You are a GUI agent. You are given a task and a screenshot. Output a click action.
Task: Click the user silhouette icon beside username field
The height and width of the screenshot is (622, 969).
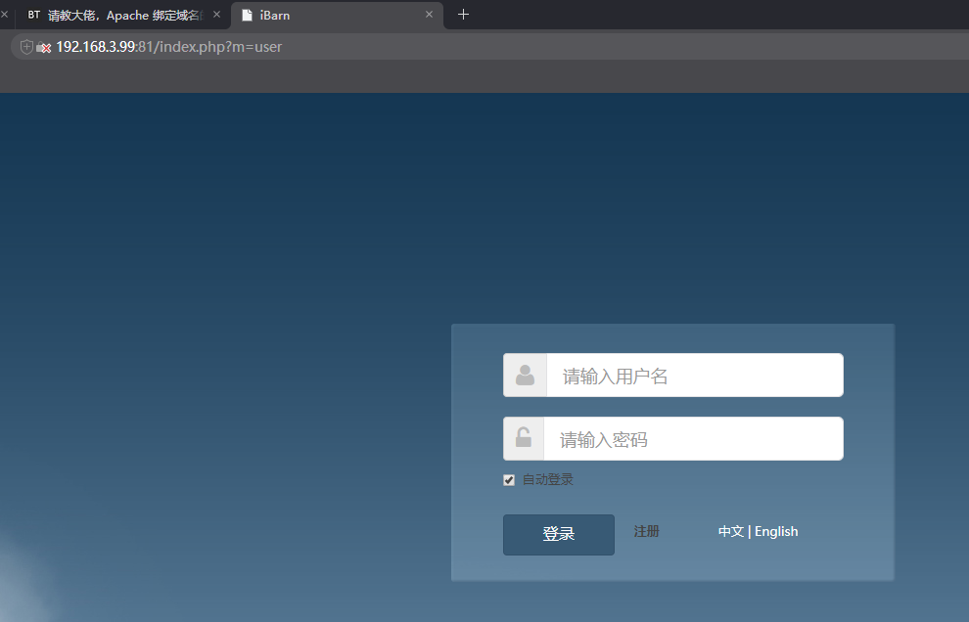pyautogui.click(x=525, y=375)
